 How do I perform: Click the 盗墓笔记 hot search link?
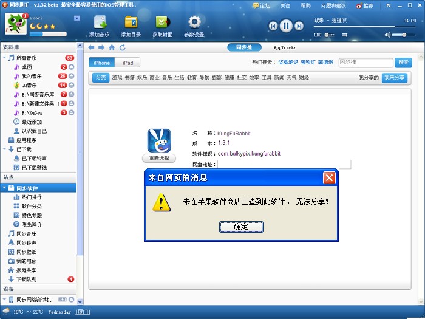288,62
